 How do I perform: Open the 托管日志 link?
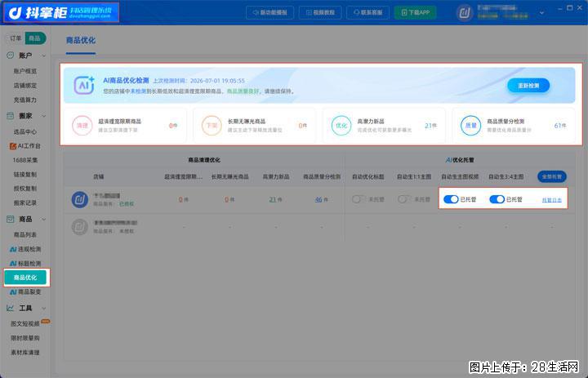tap(551, 200)
